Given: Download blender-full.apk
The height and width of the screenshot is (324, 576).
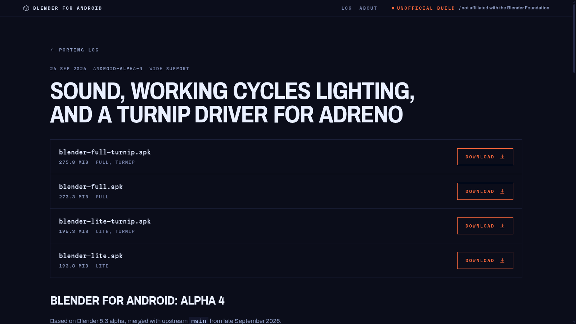Looking at the screenshot, I should pyautogui.click(x=485, y=192).
